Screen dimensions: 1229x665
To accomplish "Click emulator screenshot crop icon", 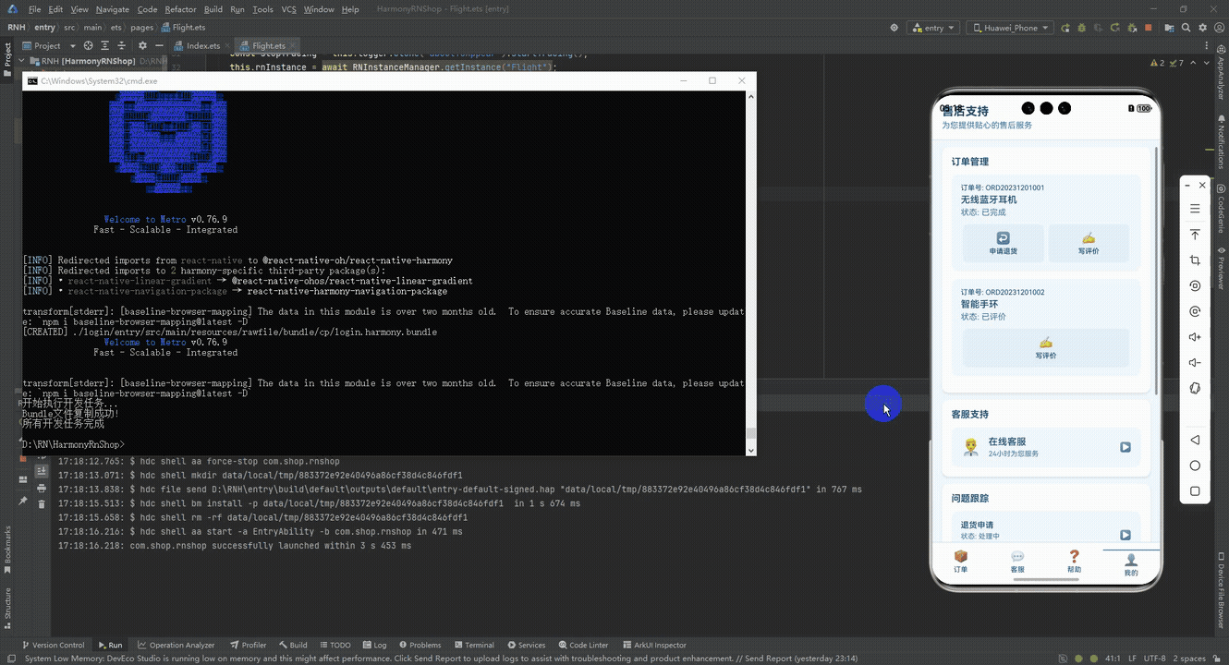I will [1195, 260].
